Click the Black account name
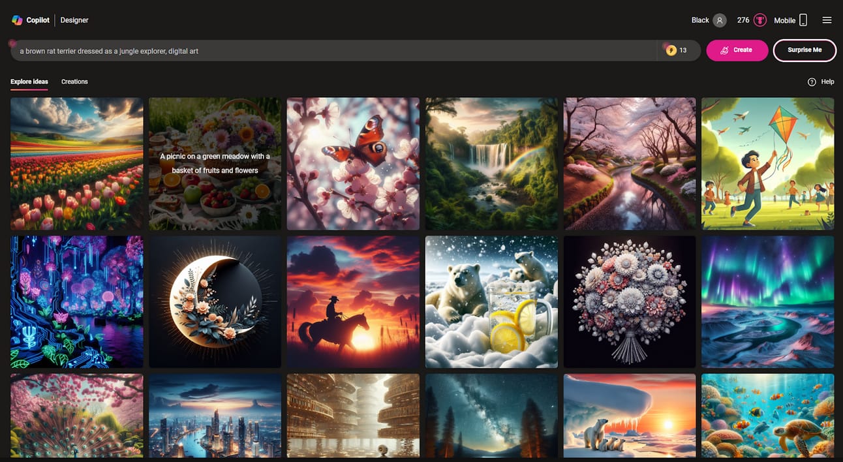Image resolution: width=843 pixels, height=462 pixels. [x=700, y=20]
